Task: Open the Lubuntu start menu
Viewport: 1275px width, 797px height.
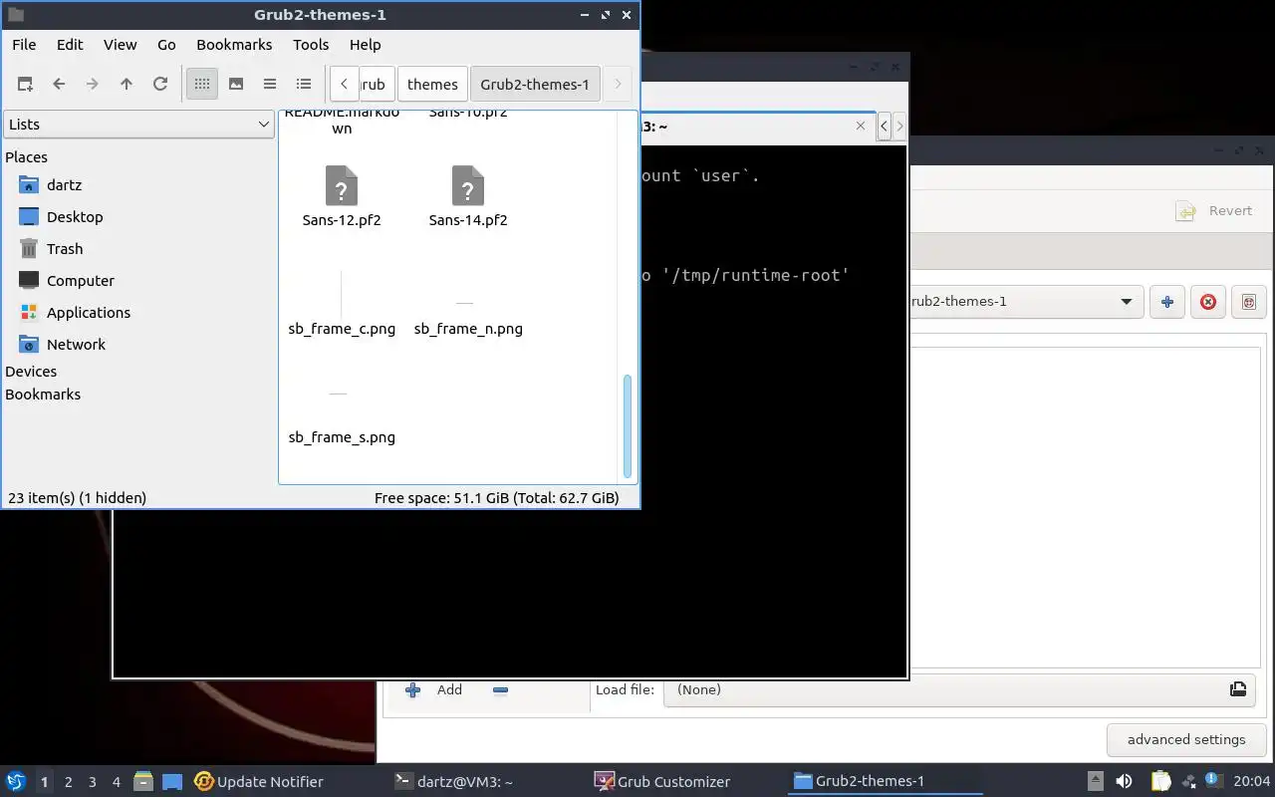Action: 16,782
